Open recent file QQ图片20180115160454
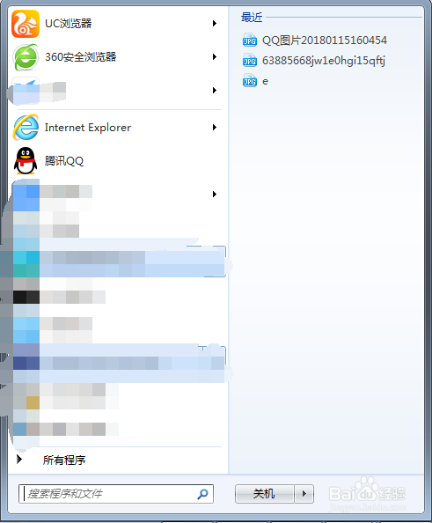The image size is (432, 523). (x=325, y=40)
